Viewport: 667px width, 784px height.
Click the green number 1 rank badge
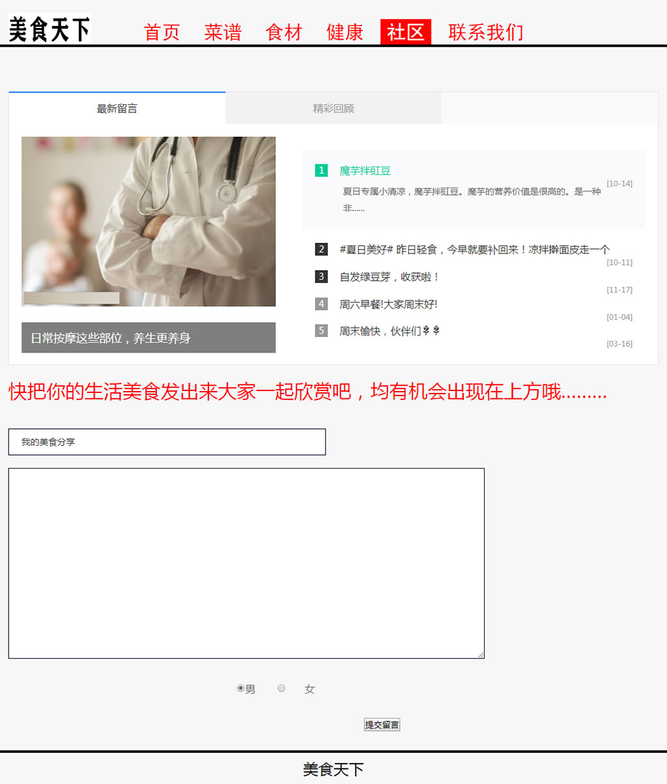[x=321, y=171]
